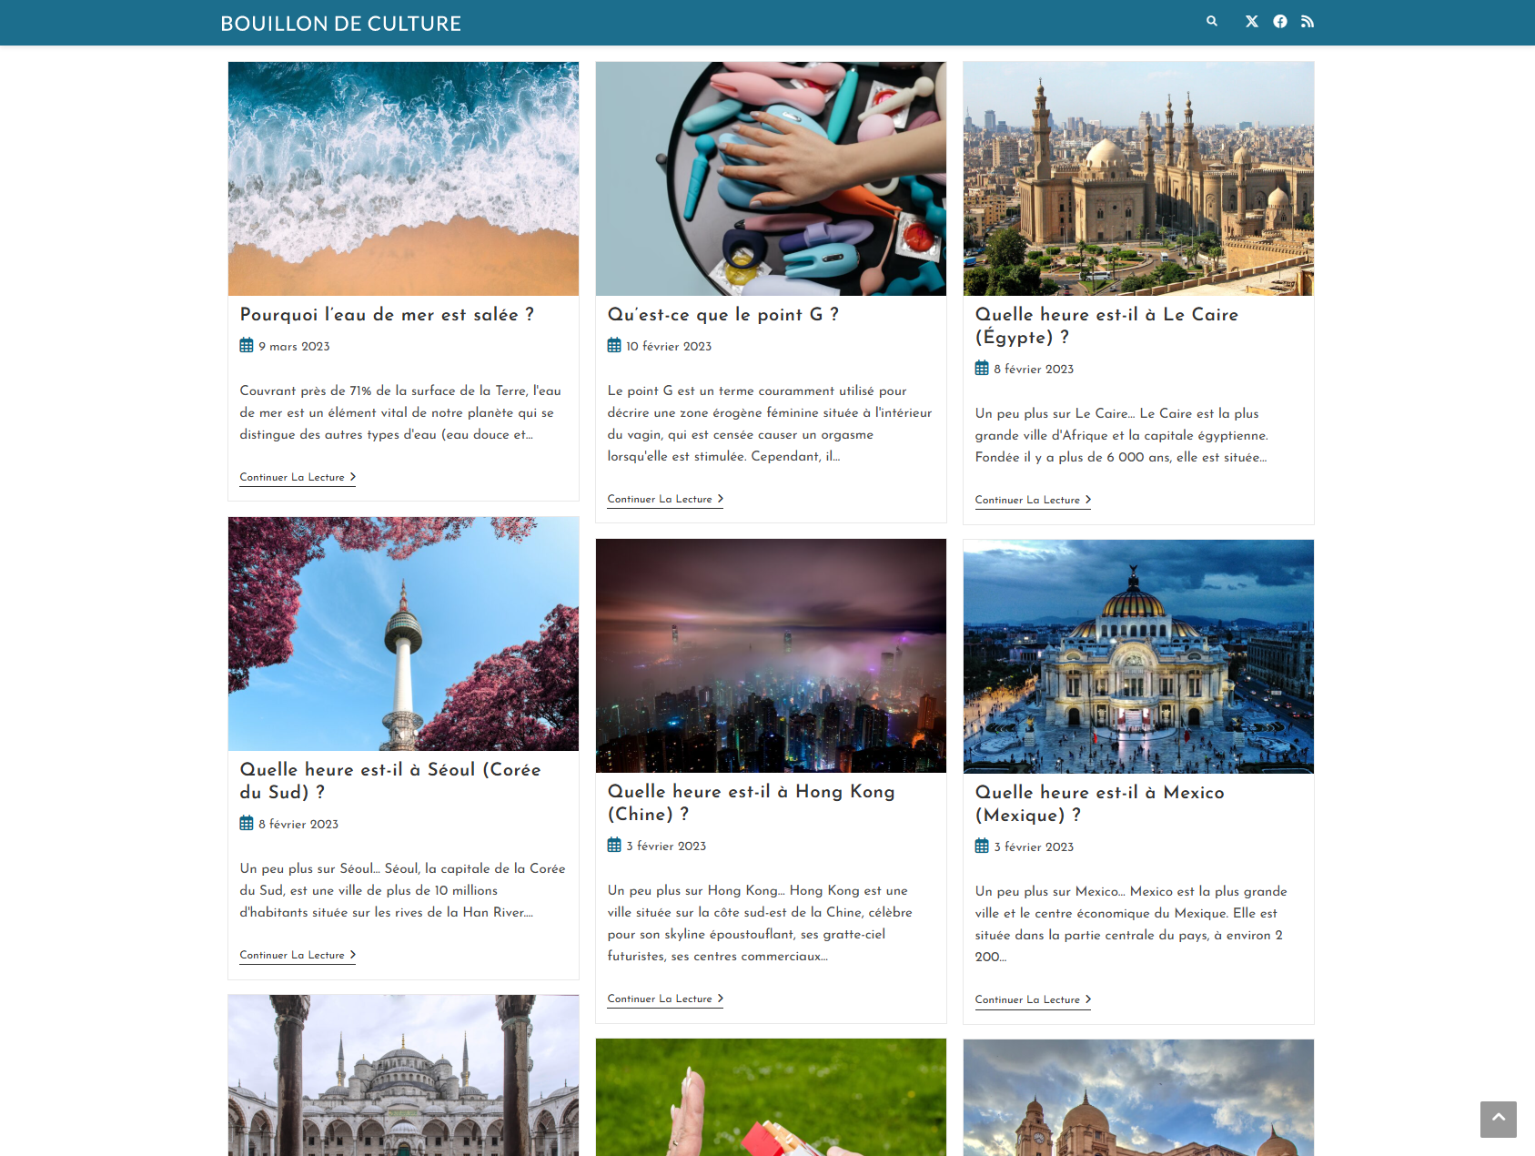Visit the X (Twitter) profile icon

click(1252, 22)
